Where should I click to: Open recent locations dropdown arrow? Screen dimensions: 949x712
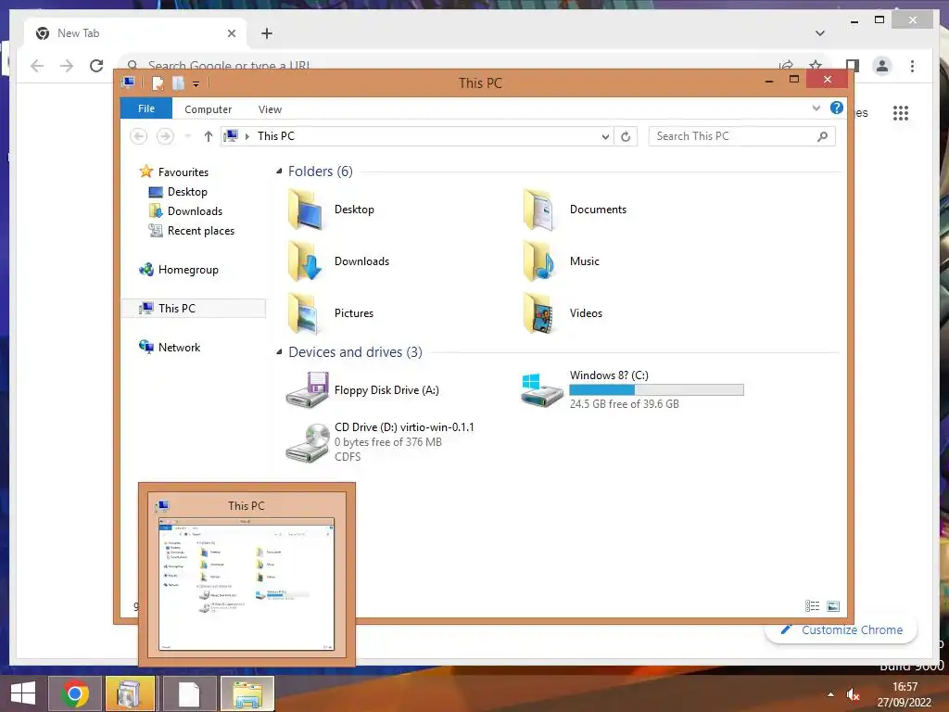click(187, 136)
